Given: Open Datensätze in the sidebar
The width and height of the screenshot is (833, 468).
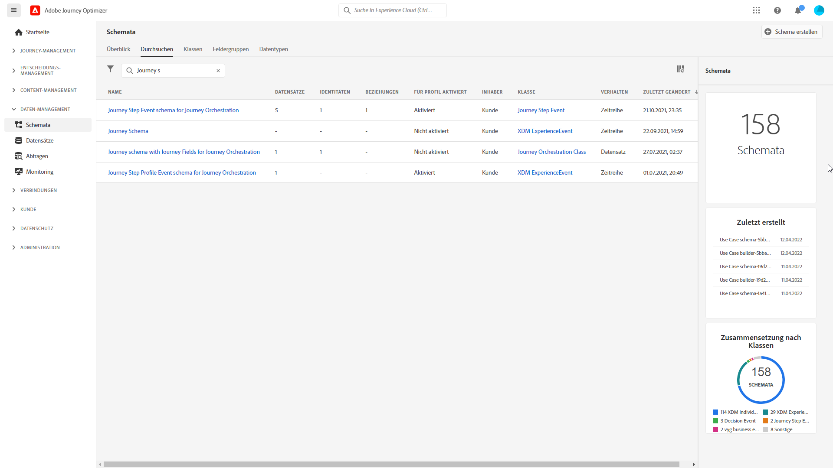Looking at the screenshot, I should (39, 140).
